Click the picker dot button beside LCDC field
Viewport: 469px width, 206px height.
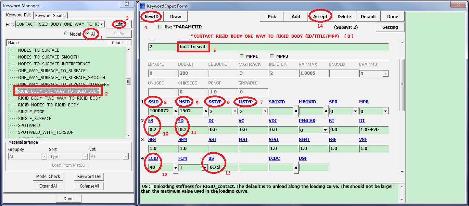point(296,168)
